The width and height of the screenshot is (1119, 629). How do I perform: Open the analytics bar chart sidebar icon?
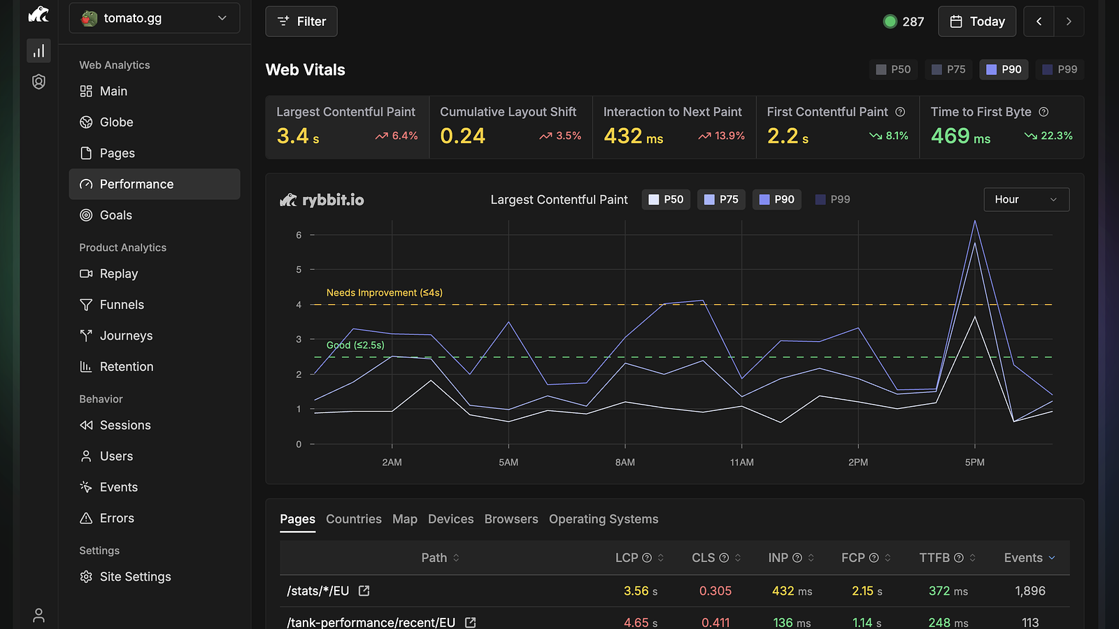[38, 51]
